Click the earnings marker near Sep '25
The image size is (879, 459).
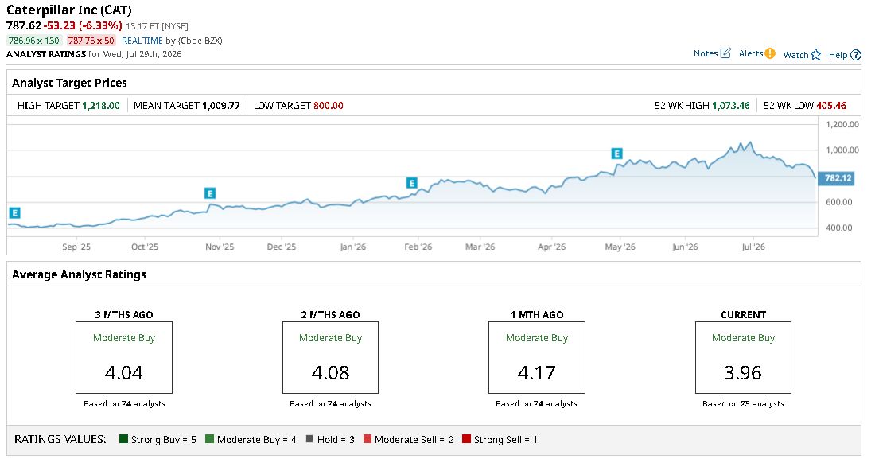pyautogui.click(x=14, y=213)
